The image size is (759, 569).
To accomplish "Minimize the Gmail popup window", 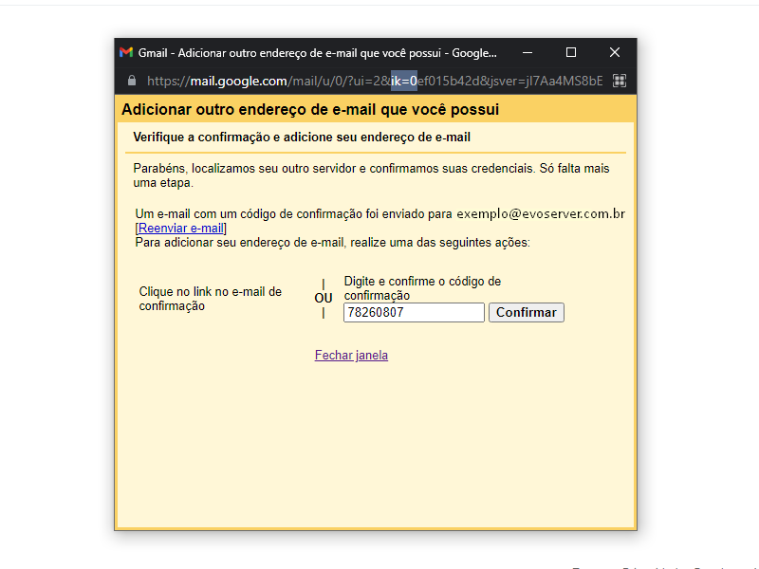I will [528, 52].
